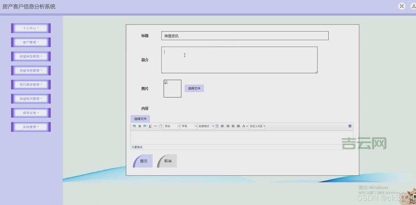The height and width of the screenshot is (205, 416).
Task: Expand the 留言反馈 sidebar menu
Action: [x=31, y=113]
